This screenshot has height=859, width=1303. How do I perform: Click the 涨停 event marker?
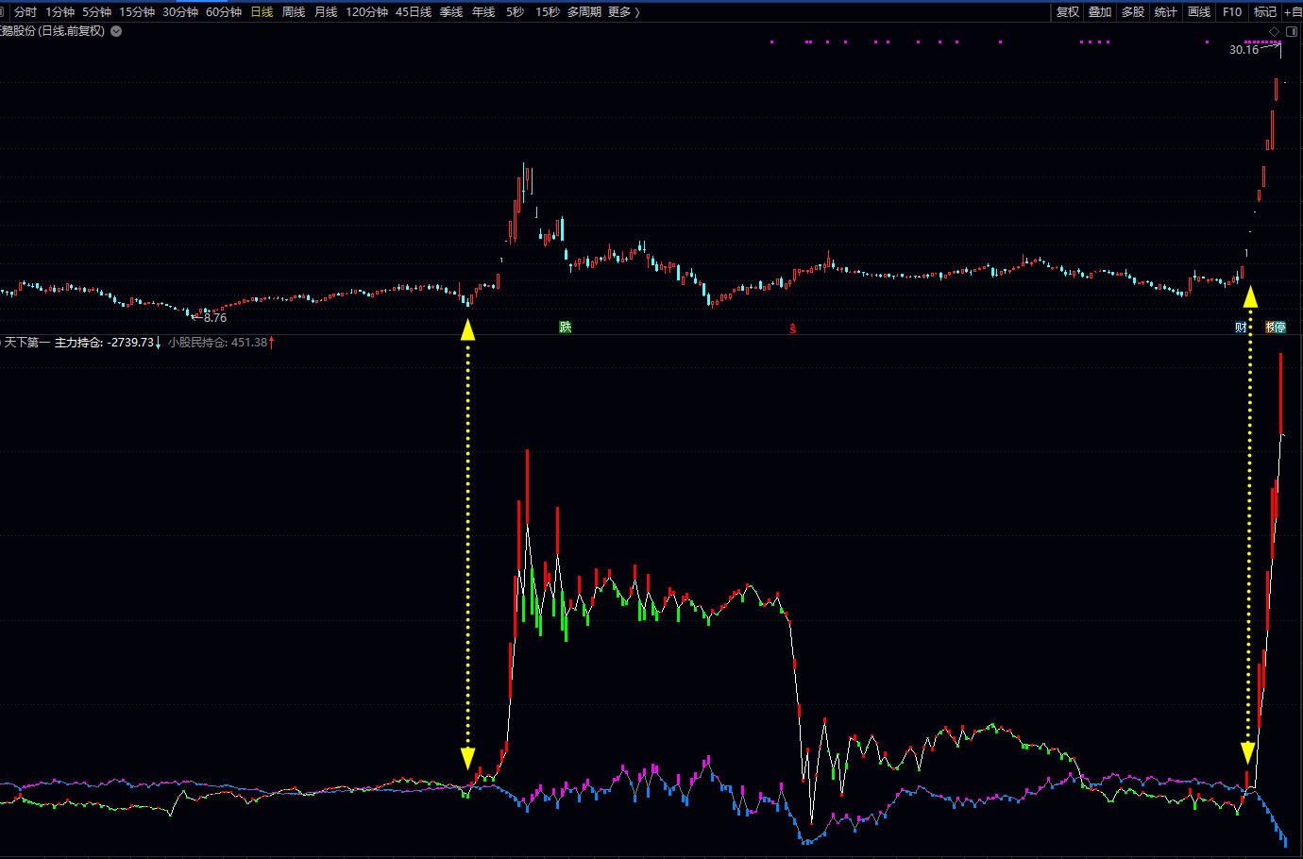click(1276, 328)
